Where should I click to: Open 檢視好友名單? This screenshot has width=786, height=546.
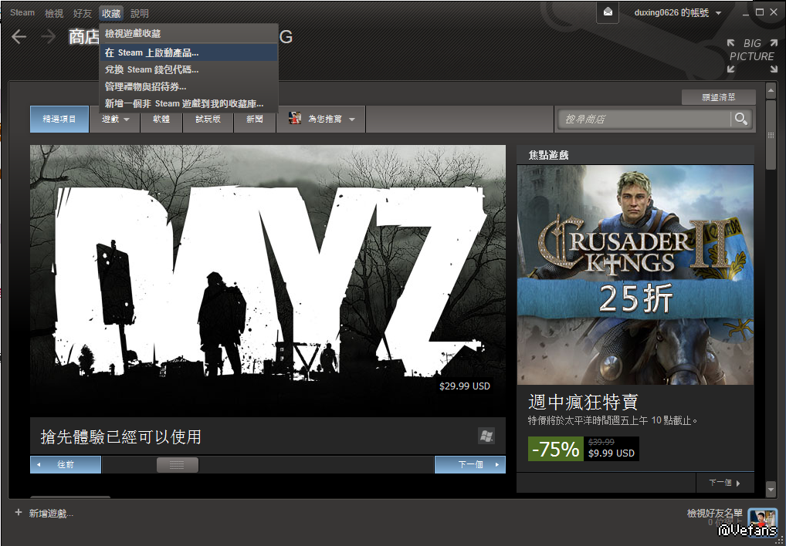coord(714,513)
